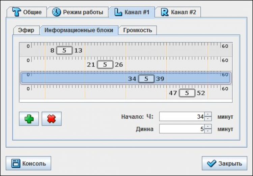
Task: Switch to the Эфир subtab
Action: pyautogui.click(x=26, y=30)
